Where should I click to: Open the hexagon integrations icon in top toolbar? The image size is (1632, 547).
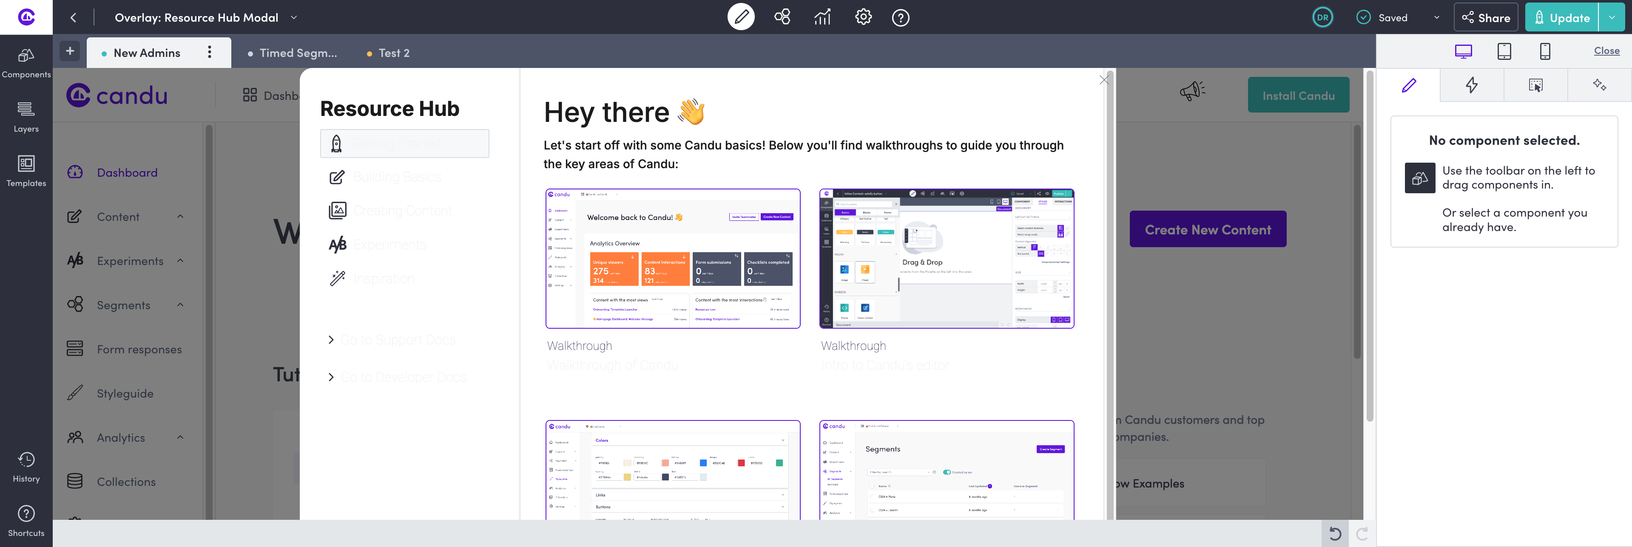[x=782, y=17]
